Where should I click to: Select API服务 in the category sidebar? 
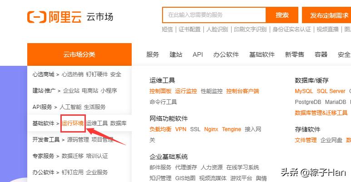tap(42, 107)
